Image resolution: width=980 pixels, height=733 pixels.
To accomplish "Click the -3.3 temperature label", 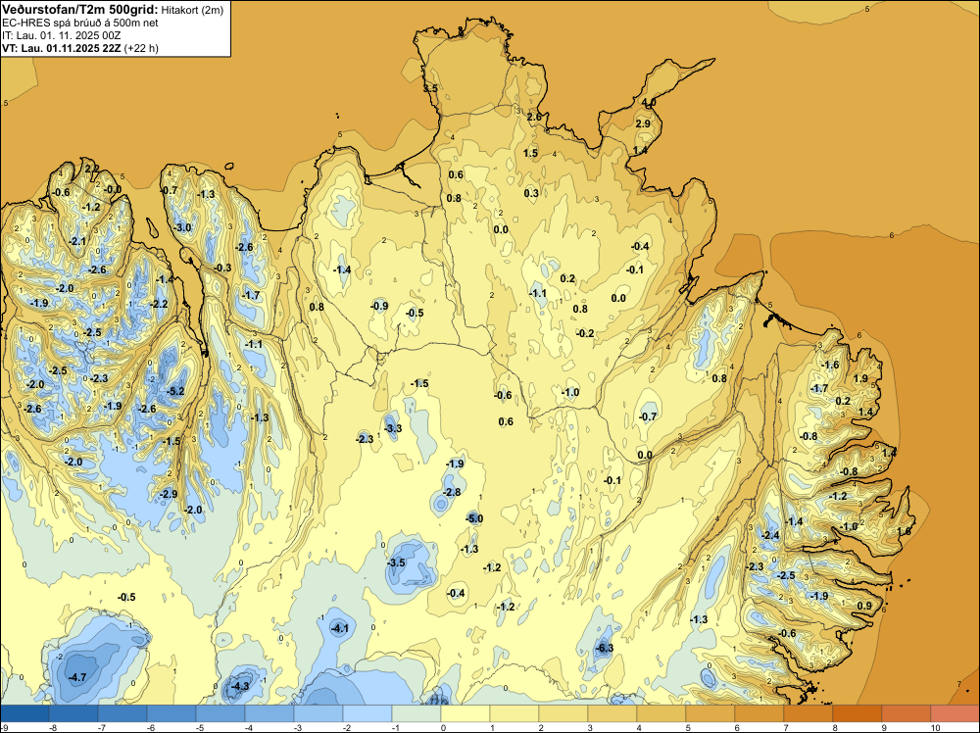I will click(x=393, y=428).
